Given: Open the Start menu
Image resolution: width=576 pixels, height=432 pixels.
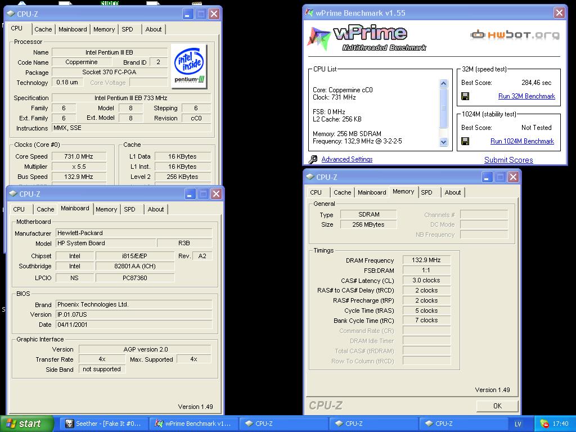Looking at the screenshot, I should [x=26, y=424].
